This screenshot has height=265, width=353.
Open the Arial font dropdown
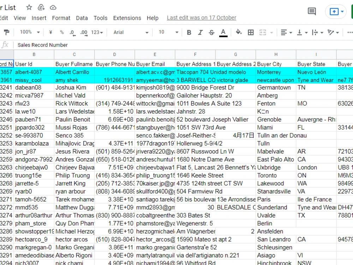[131, 33]
